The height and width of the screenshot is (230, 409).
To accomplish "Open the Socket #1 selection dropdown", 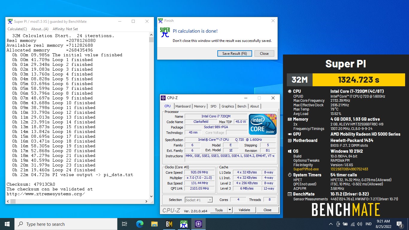I will click(x=199, y=200).
